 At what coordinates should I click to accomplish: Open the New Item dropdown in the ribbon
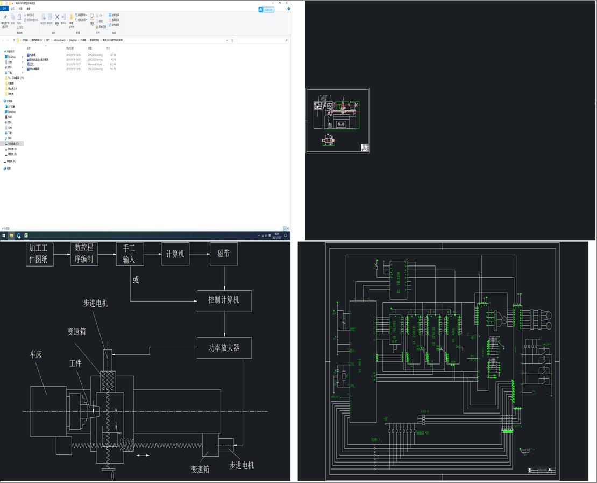tap(82, 15)
